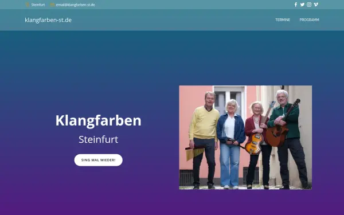This screenshot has width=344, height=215.
Task: Open the Instagram social icon
Action: click(309, 5)
